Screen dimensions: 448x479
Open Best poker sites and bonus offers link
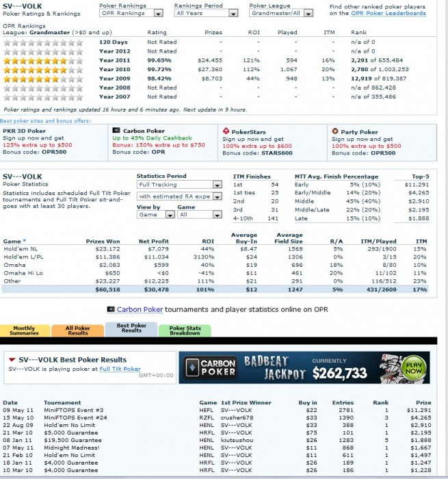pos(45,120)
